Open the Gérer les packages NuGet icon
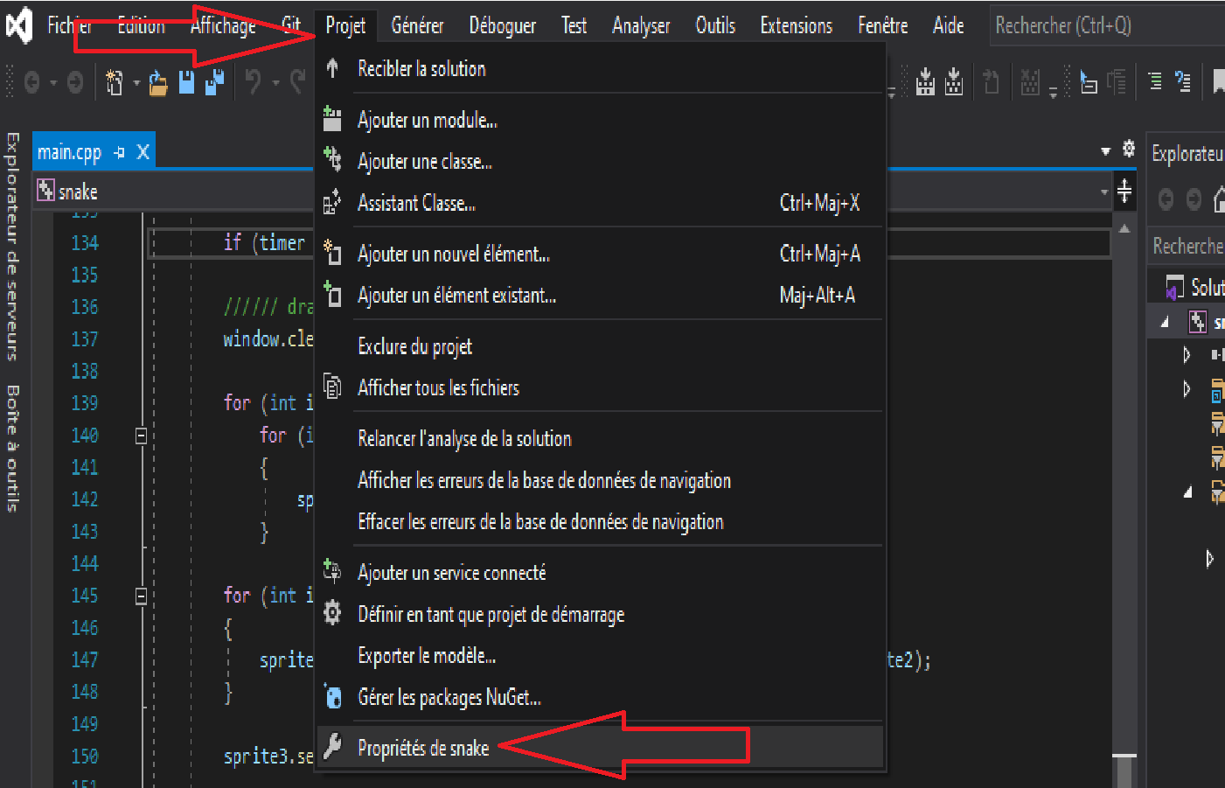The image size is (1225, 788). 332,697
